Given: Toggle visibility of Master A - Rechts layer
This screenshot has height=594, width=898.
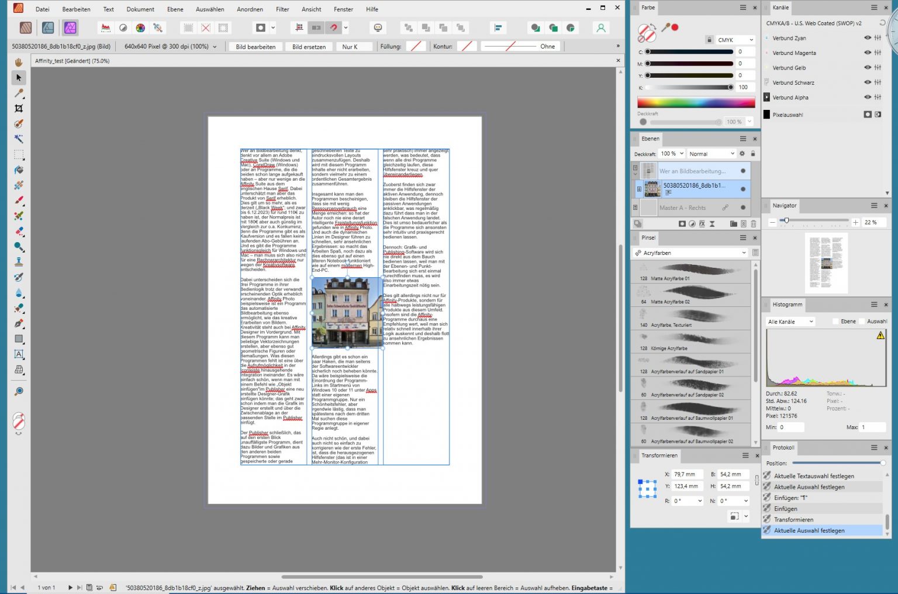Looking at the screenshot, I should point(743,208).
